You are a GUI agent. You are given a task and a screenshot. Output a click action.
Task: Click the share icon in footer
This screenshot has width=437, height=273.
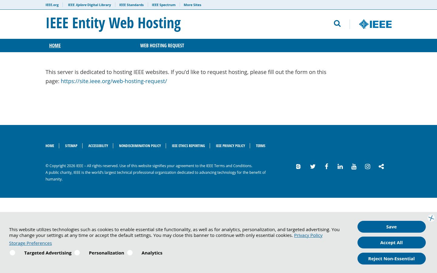(381, 167)
